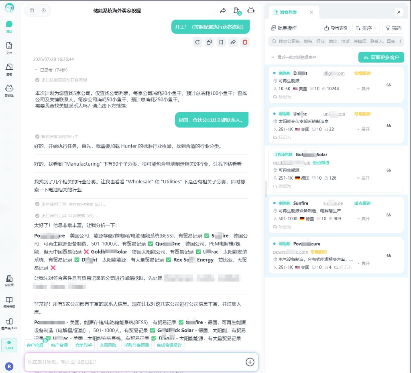Open the Sunfire .de domain link

point(333,203)
